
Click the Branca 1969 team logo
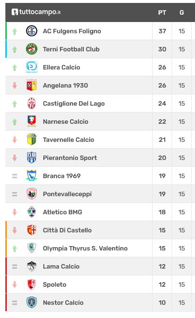coord(32,176)
